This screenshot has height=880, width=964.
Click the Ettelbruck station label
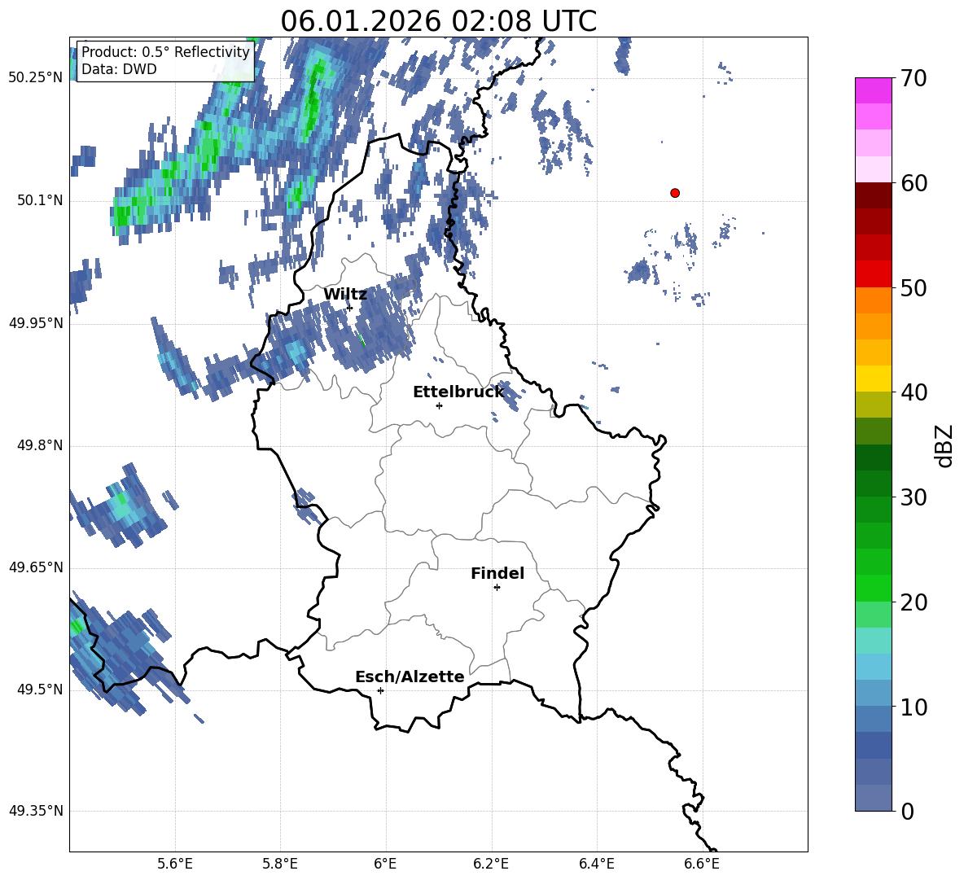(458, 392)
